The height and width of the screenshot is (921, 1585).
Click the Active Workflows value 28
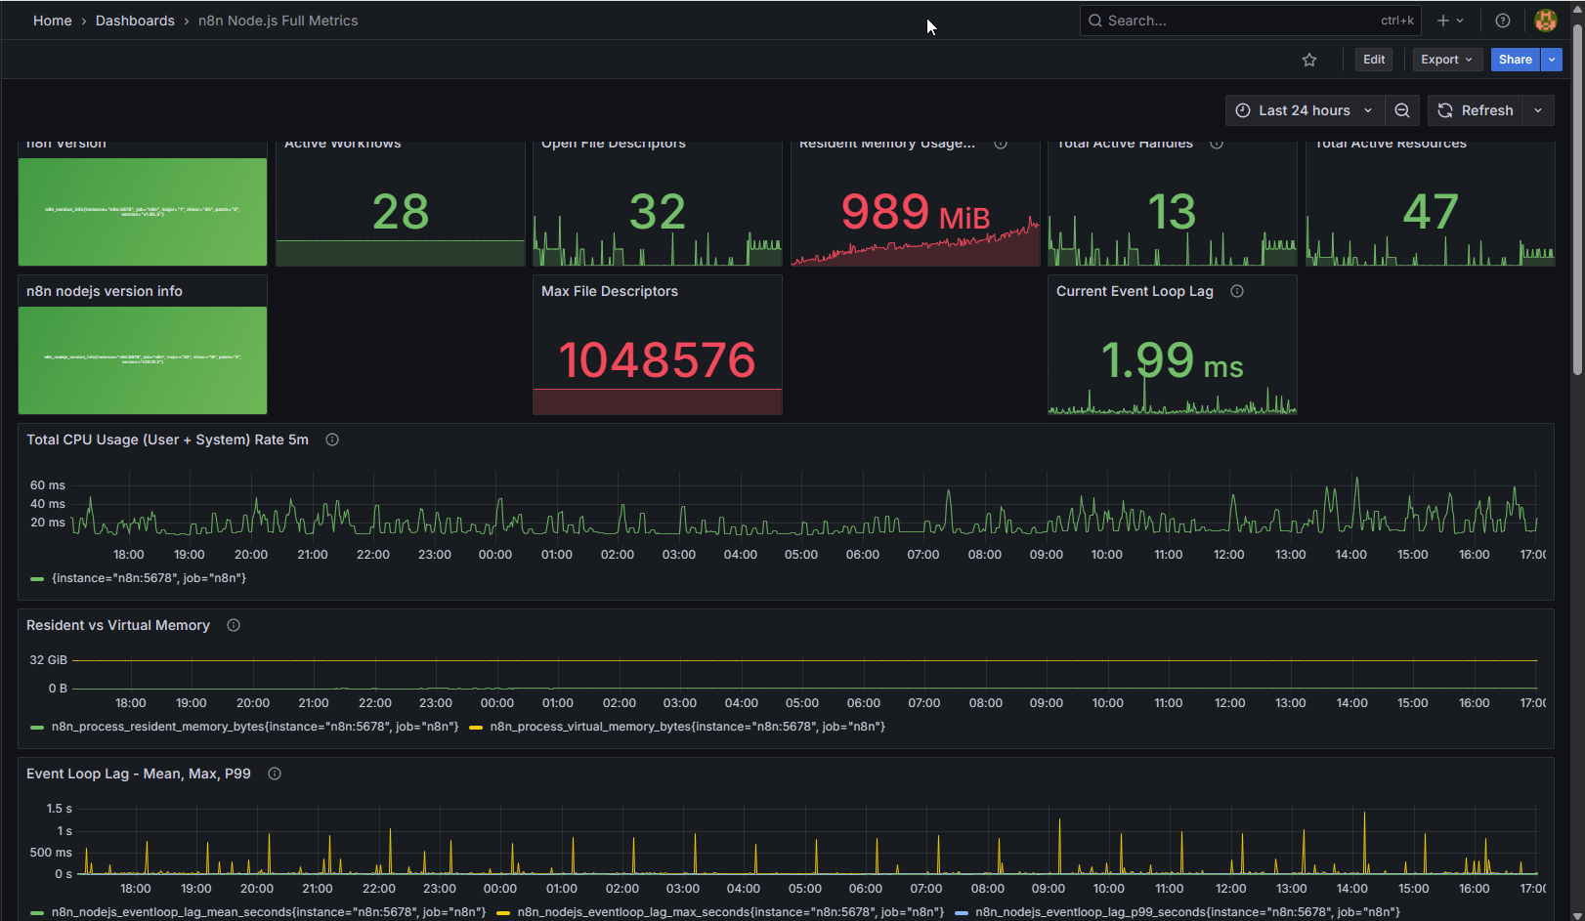coord(401,212)
